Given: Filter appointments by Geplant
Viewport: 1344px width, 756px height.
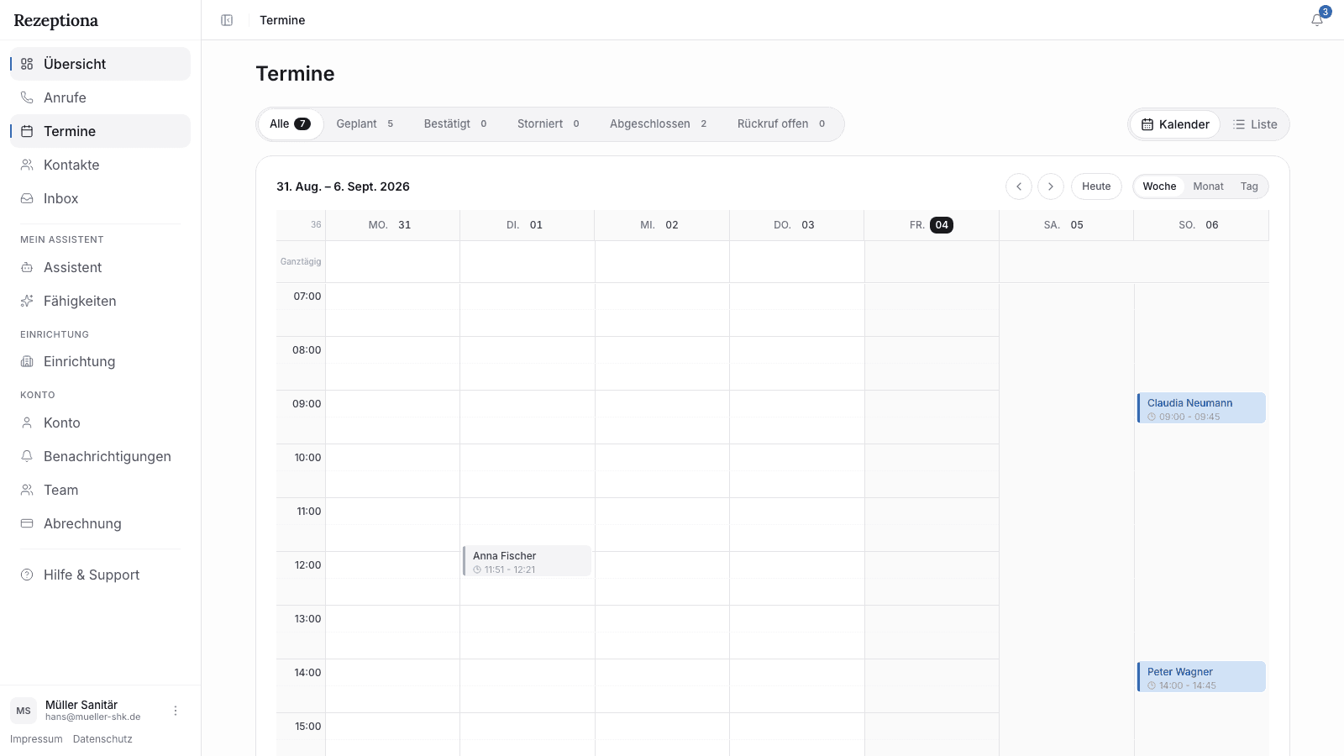Looking at the screenshot, I should pyautogui.click(x=365, y=124).
